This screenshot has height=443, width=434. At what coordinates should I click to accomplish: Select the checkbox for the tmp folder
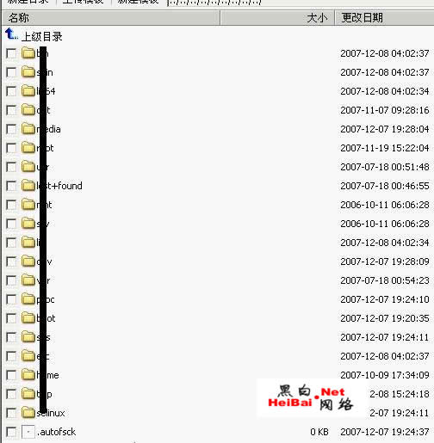(x=11, y=394)
